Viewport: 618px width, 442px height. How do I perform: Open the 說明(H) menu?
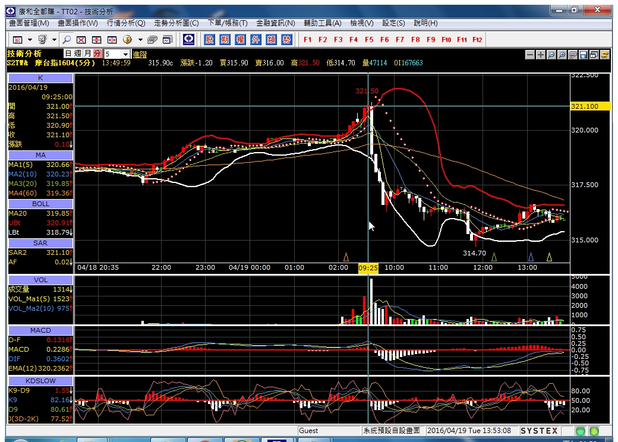click(425, 23)
